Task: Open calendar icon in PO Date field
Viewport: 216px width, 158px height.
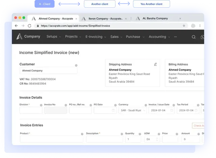Action: point(113,110)
